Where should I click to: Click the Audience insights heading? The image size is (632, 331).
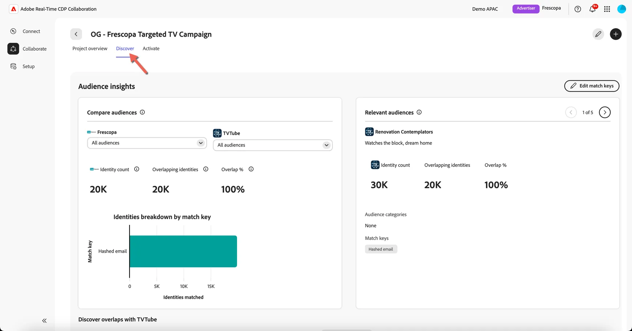click(x=106, y=86)
